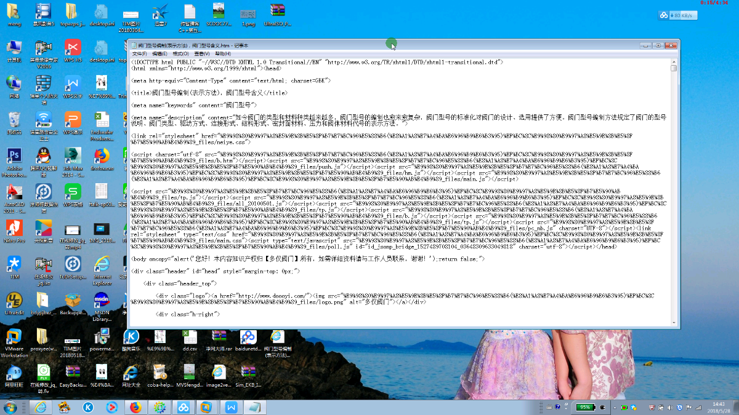Select the UltraEdit desktop shortcut
The image size is (739, 415).
click(x=14, y=303)
